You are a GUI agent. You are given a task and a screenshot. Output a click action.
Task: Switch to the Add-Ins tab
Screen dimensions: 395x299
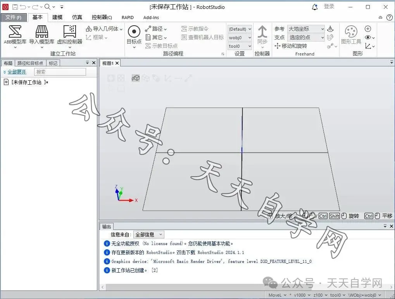pyautogui.click(x=151, y=17)
